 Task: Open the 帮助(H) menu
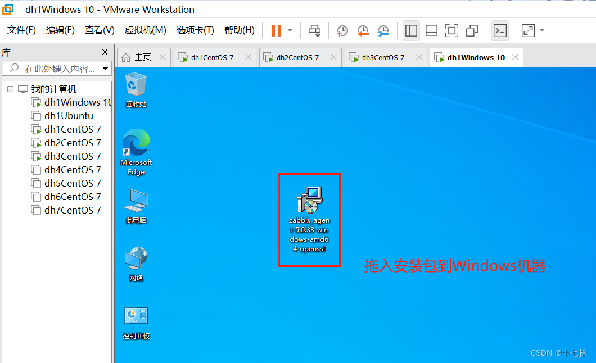[x=240, y=30]
